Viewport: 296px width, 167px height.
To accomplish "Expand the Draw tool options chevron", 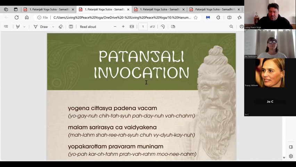I will click(53, 27).
